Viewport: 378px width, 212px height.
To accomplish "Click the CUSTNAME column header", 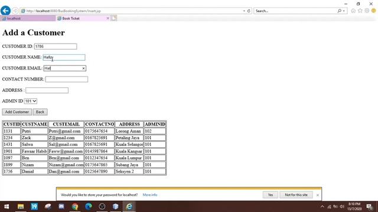I will coord(34,124).
